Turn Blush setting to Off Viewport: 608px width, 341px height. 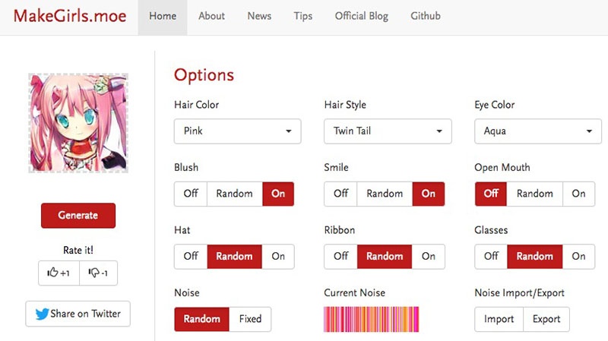click(191, 194)
